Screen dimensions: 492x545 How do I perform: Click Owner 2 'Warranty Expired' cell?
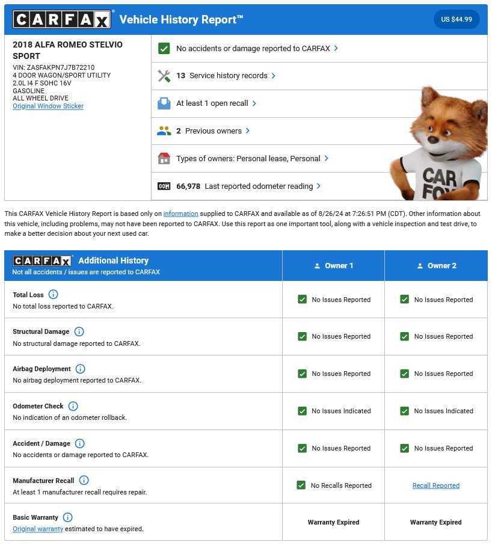[x=436, y=522]
